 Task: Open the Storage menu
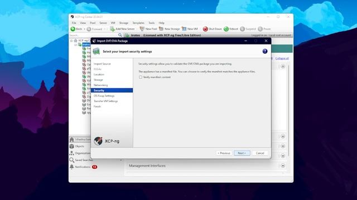[x=124, y=23]
